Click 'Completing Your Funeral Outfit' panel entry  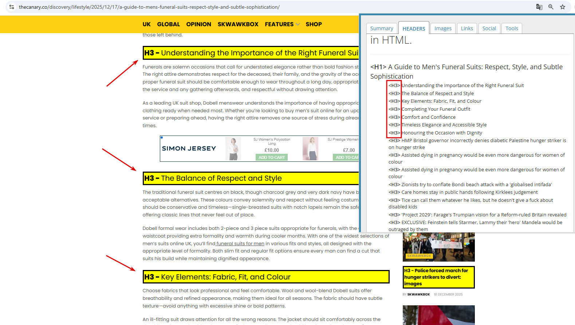click(x=436, y=109)
